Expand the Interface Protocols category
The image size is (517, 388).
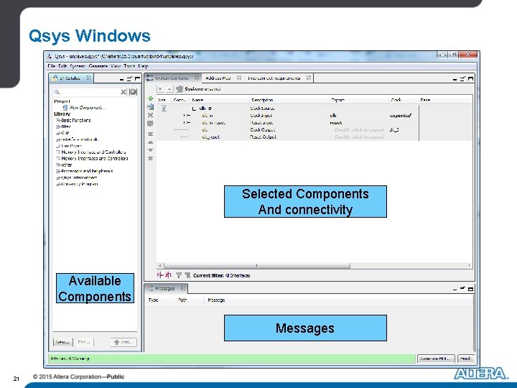(x=57, y=139)
